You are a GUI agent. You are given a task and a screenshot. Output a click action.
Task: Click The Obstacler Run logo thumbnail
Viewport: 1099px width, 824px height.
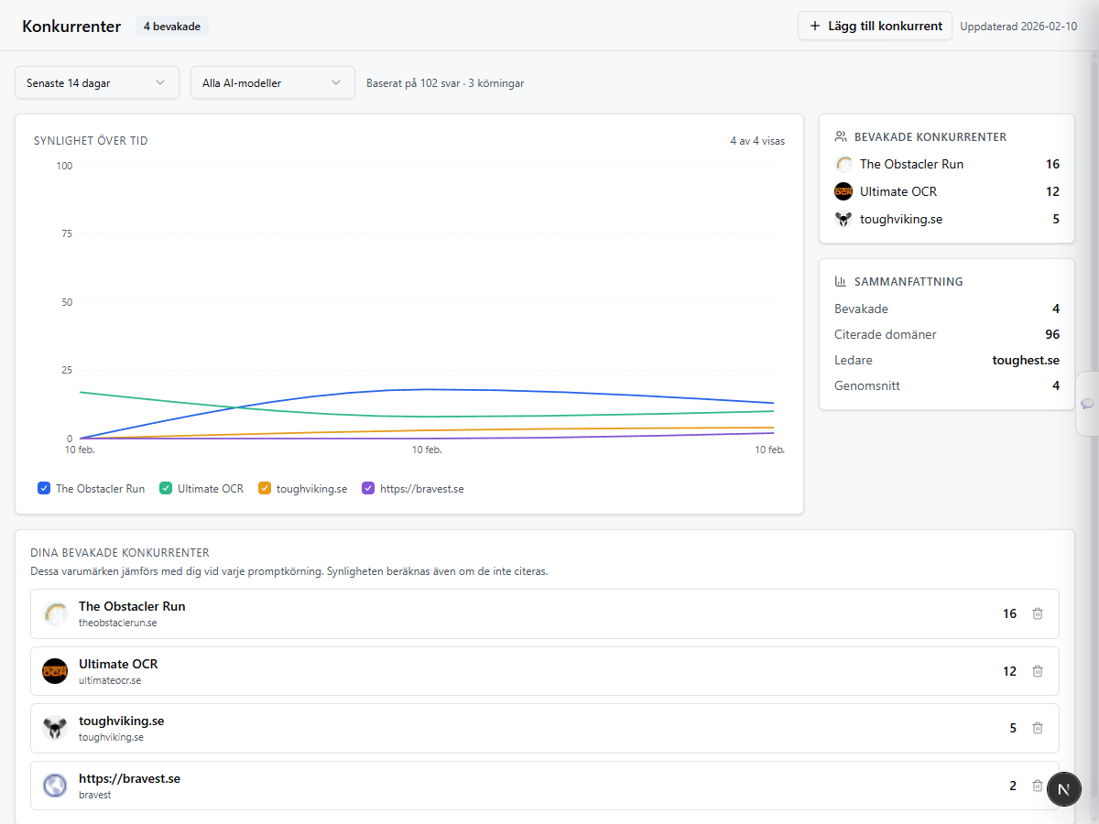(x=55, y=613)
